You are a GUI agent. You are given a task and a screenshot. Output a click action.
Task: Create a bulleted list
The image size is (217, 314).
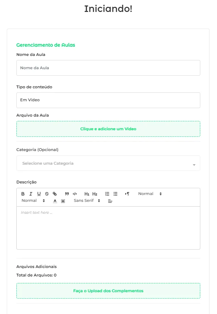pyautogui.click(x=115, y=194)
